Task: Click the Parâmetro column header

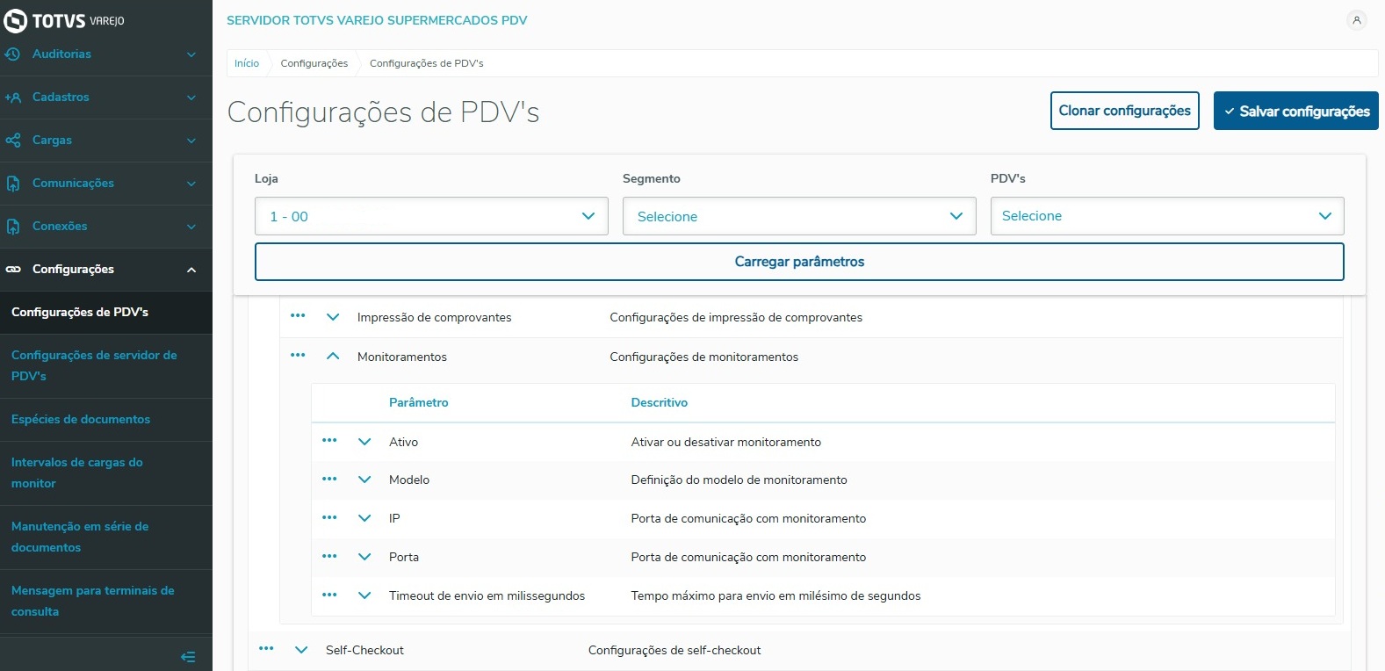Action: pyautogui.click(x=419, y=402)
